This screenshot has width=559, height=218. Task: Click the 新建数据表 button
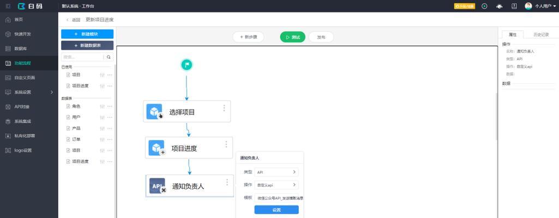87,46
